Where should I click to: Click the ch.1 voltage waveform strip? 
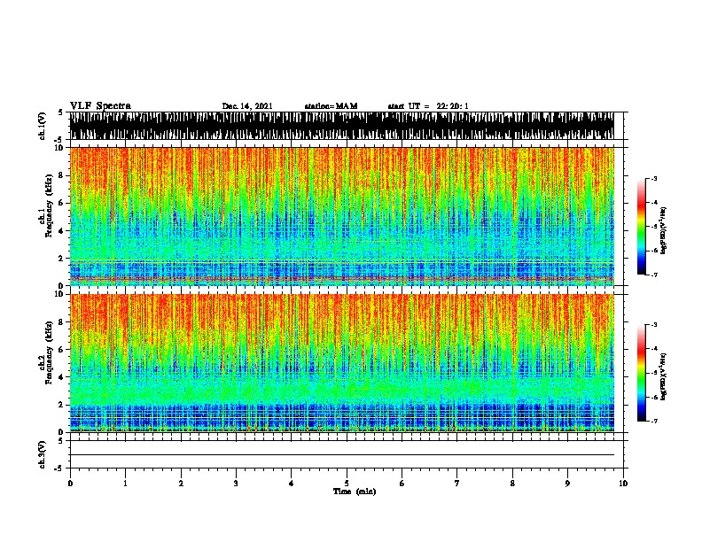342,126
